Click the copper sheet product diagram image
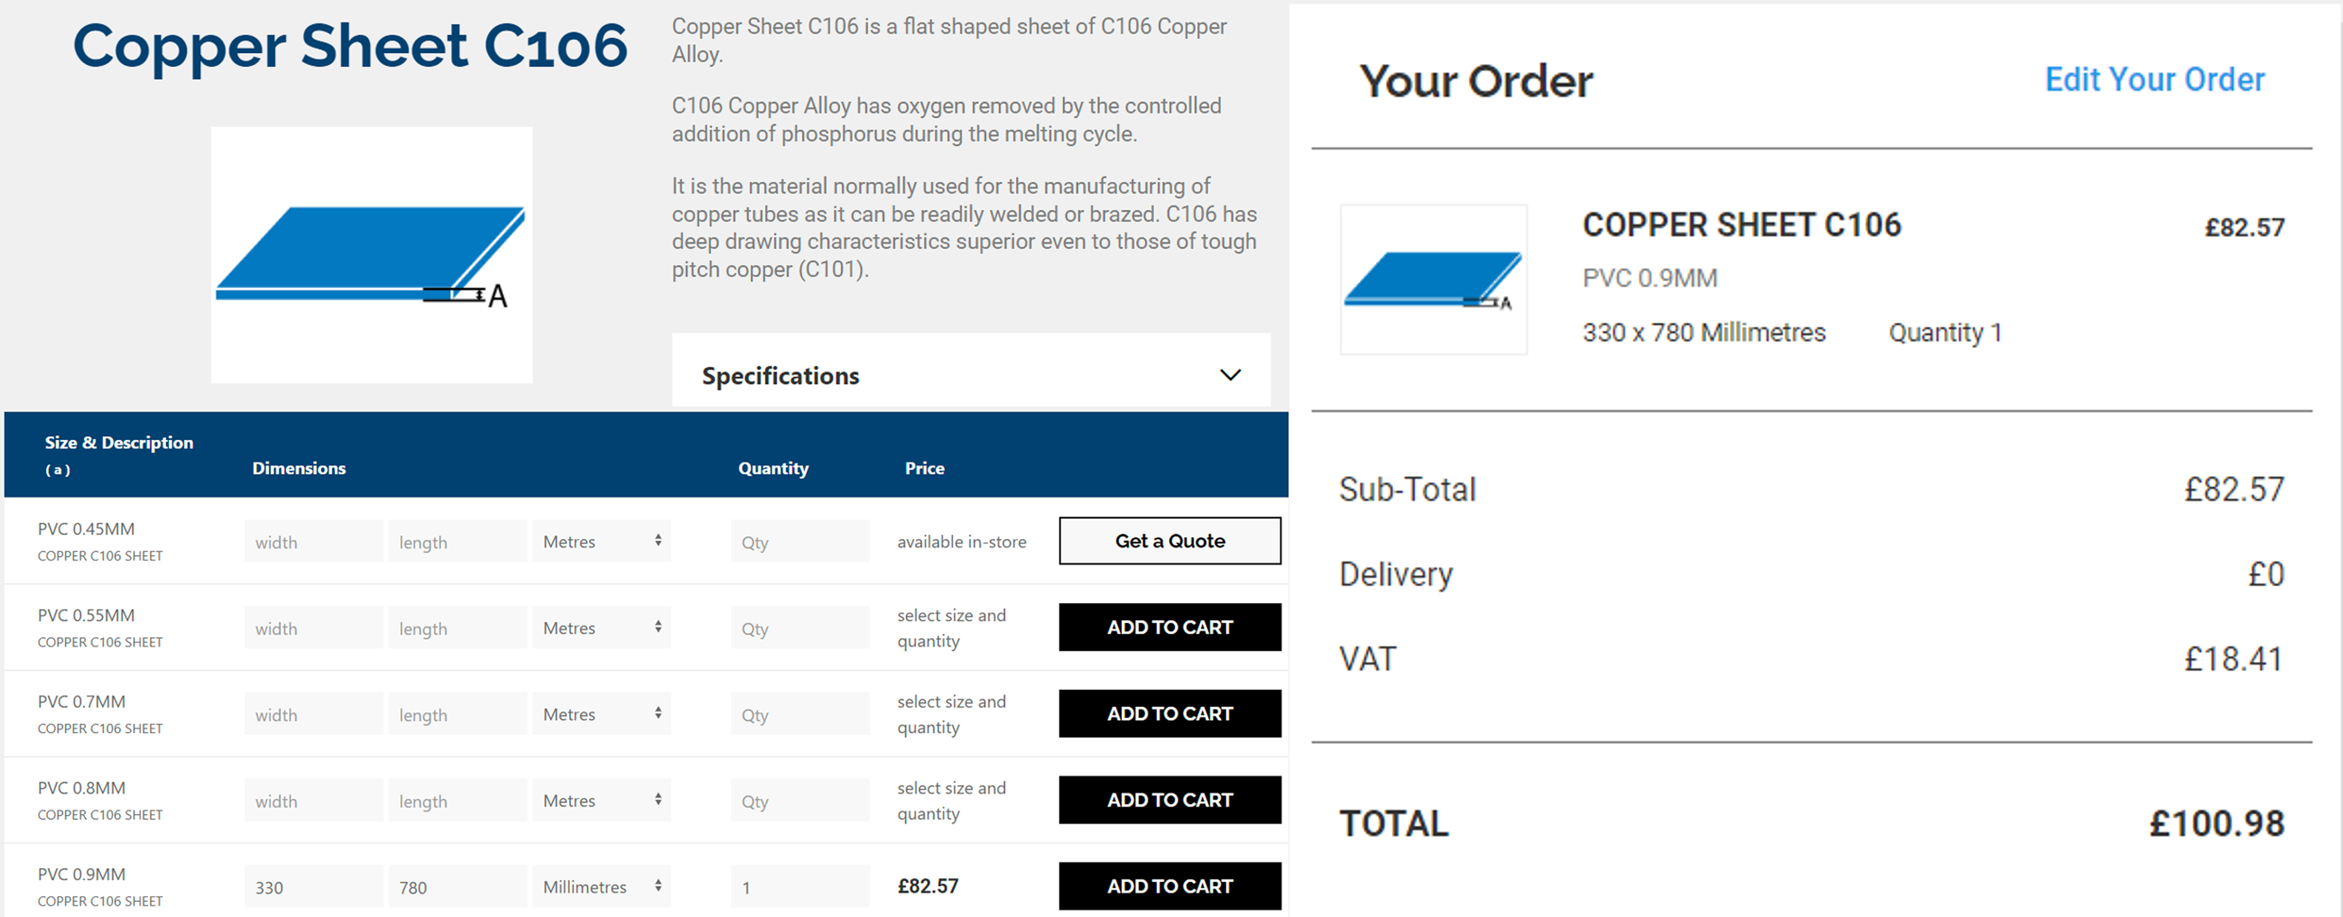This screenshot has width=2343, height=917. tap(371, 254)
